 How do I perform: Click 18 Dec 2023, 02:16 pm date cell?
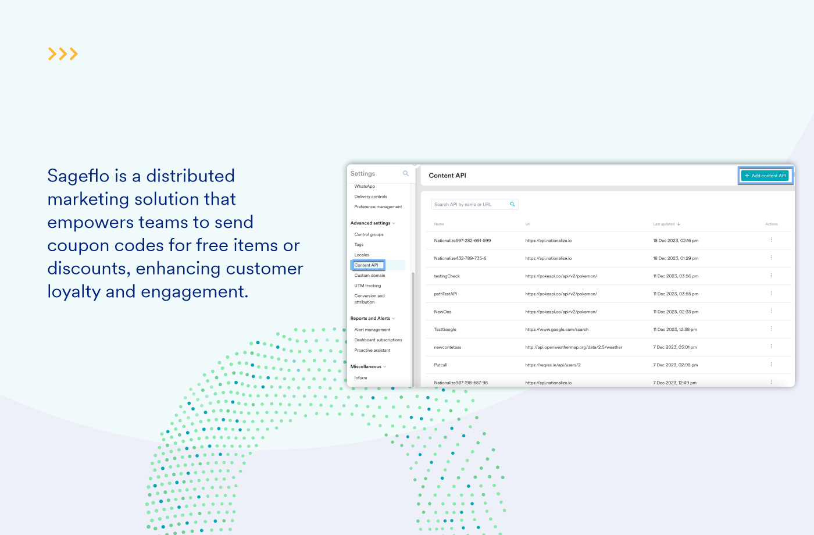pyautogui.click(x=676, y=240)
